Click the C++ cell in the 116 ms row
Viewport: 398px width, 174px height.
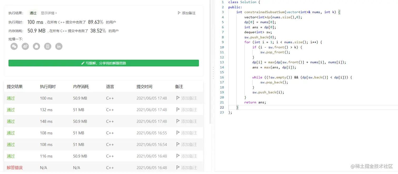110,156
